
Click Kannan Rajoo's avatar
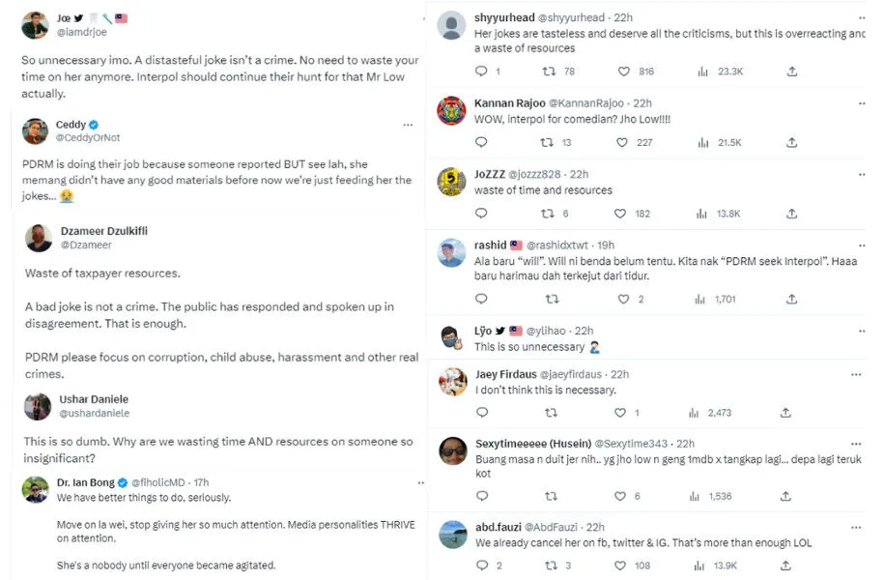[451, 111]
